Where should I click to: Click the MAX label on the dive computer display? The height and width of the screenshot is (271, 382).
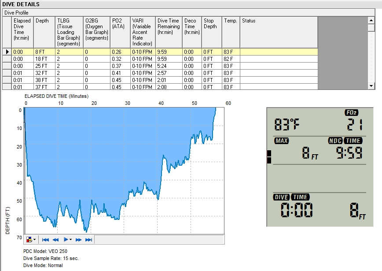tap(282, 141)
